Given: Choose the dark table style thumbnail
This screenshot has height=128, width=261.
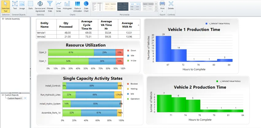Looking at the screenshot, I should (123, 7).
